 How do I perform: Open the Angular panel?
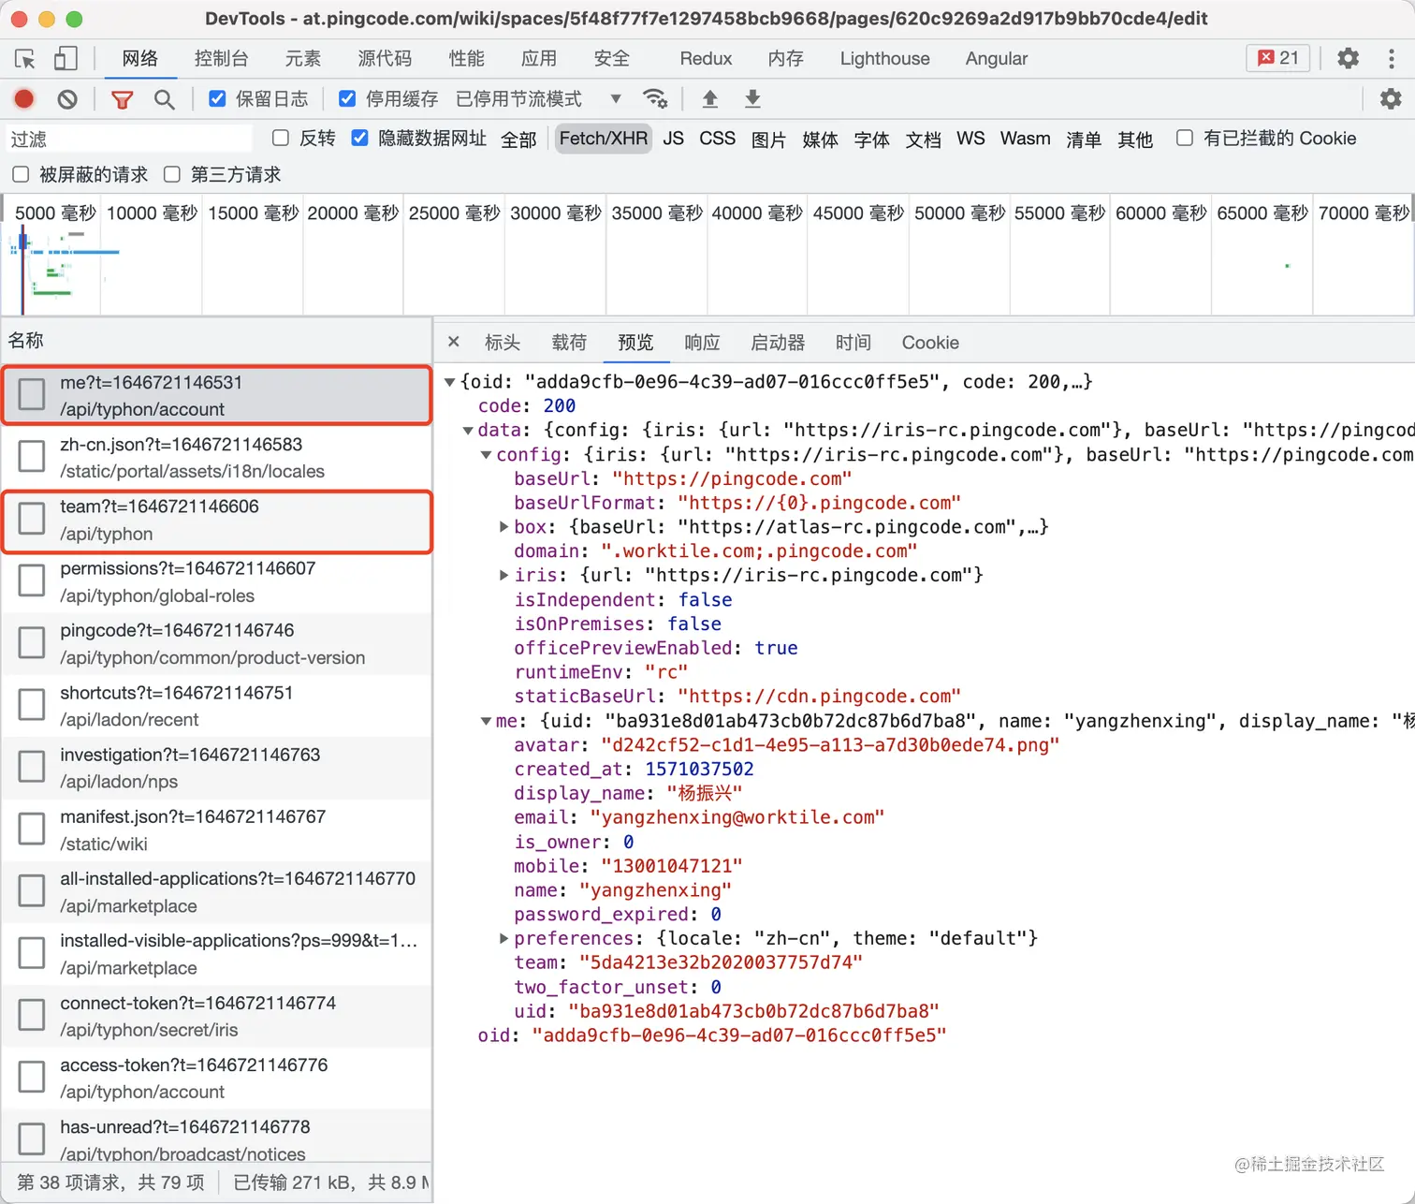pos(997,59)
